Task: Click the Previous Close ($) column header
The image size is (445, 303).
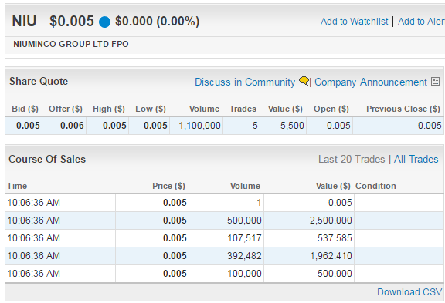Action: [403, 109]
